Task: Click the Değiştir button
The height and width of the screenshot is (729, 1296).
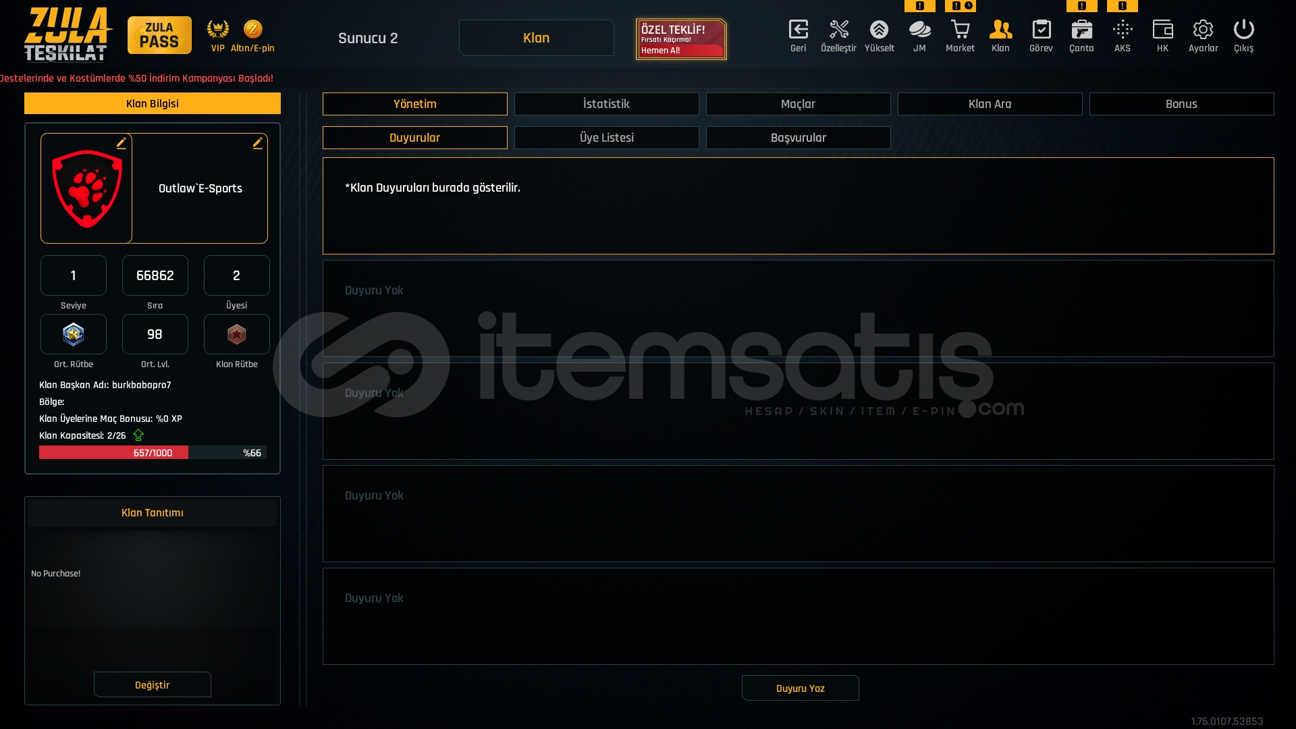Action: [153, 685]
